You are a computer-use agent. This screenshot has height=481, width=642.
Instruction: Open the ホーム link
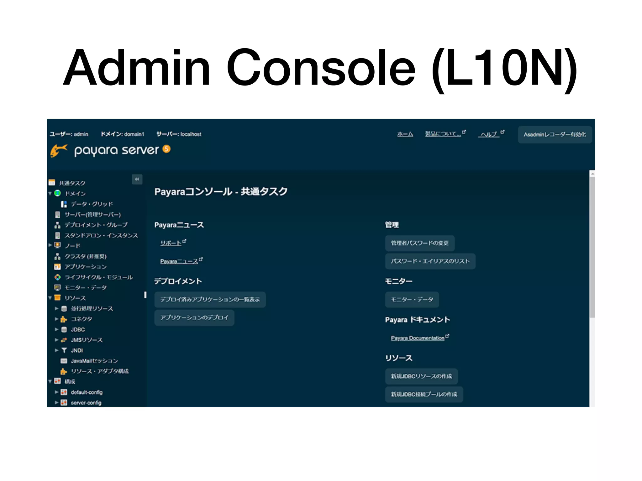(405, 134)
